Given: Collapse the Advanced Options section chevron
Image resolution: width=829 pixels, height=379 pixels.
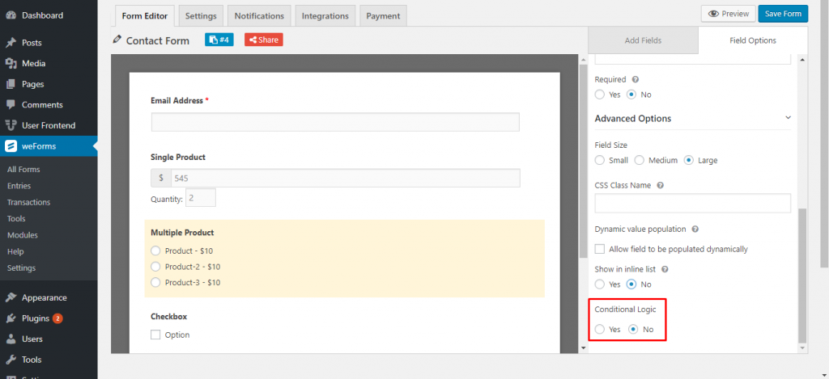Looking at the screenshot, I should coord(788,118).
